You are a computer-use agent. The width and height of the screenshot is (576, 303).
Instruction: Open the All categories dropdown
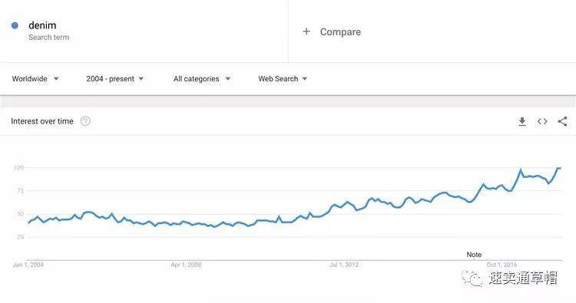202,78
